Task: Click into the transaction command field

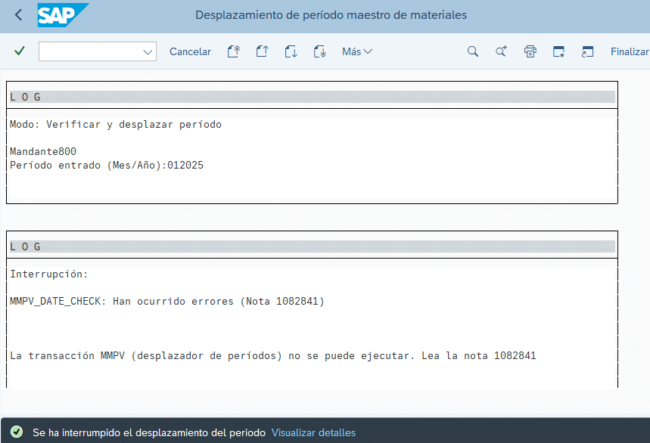Action: pos(89,51)
